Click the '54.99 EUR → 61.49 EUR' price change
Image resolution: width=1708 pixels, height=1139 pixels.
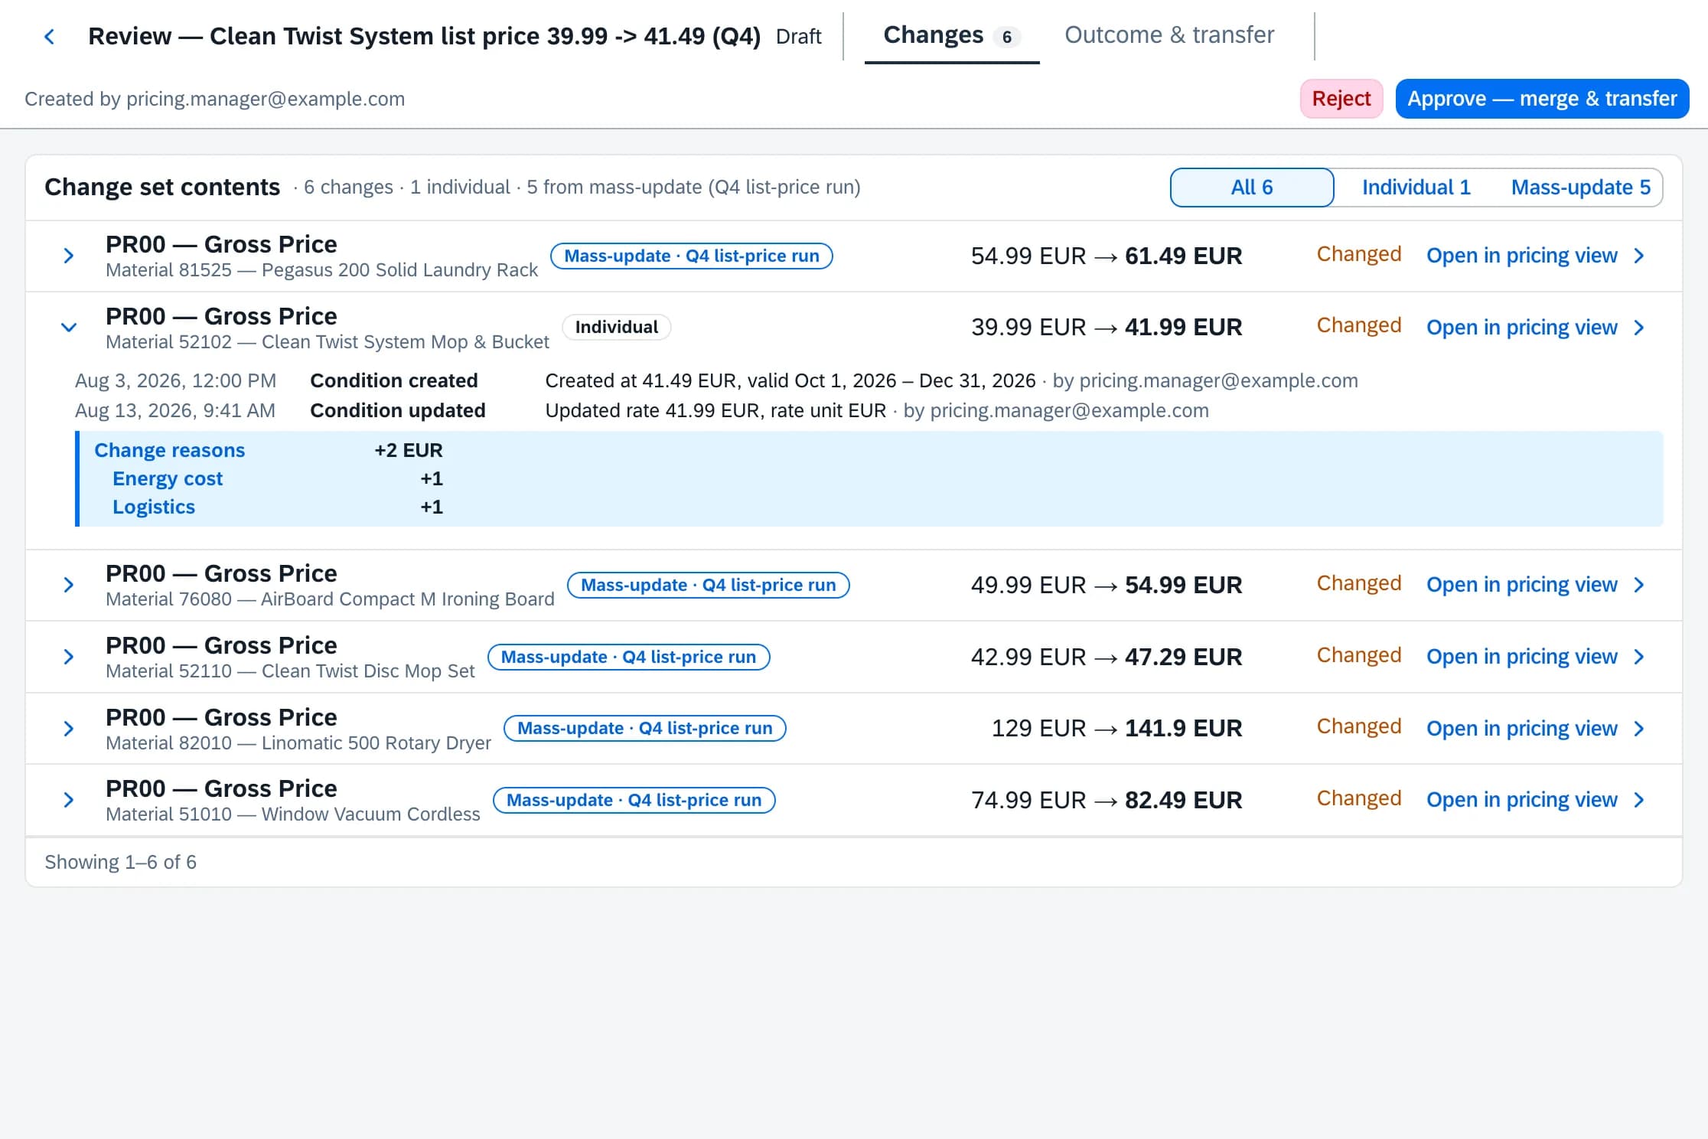[x=1107, y=256]
